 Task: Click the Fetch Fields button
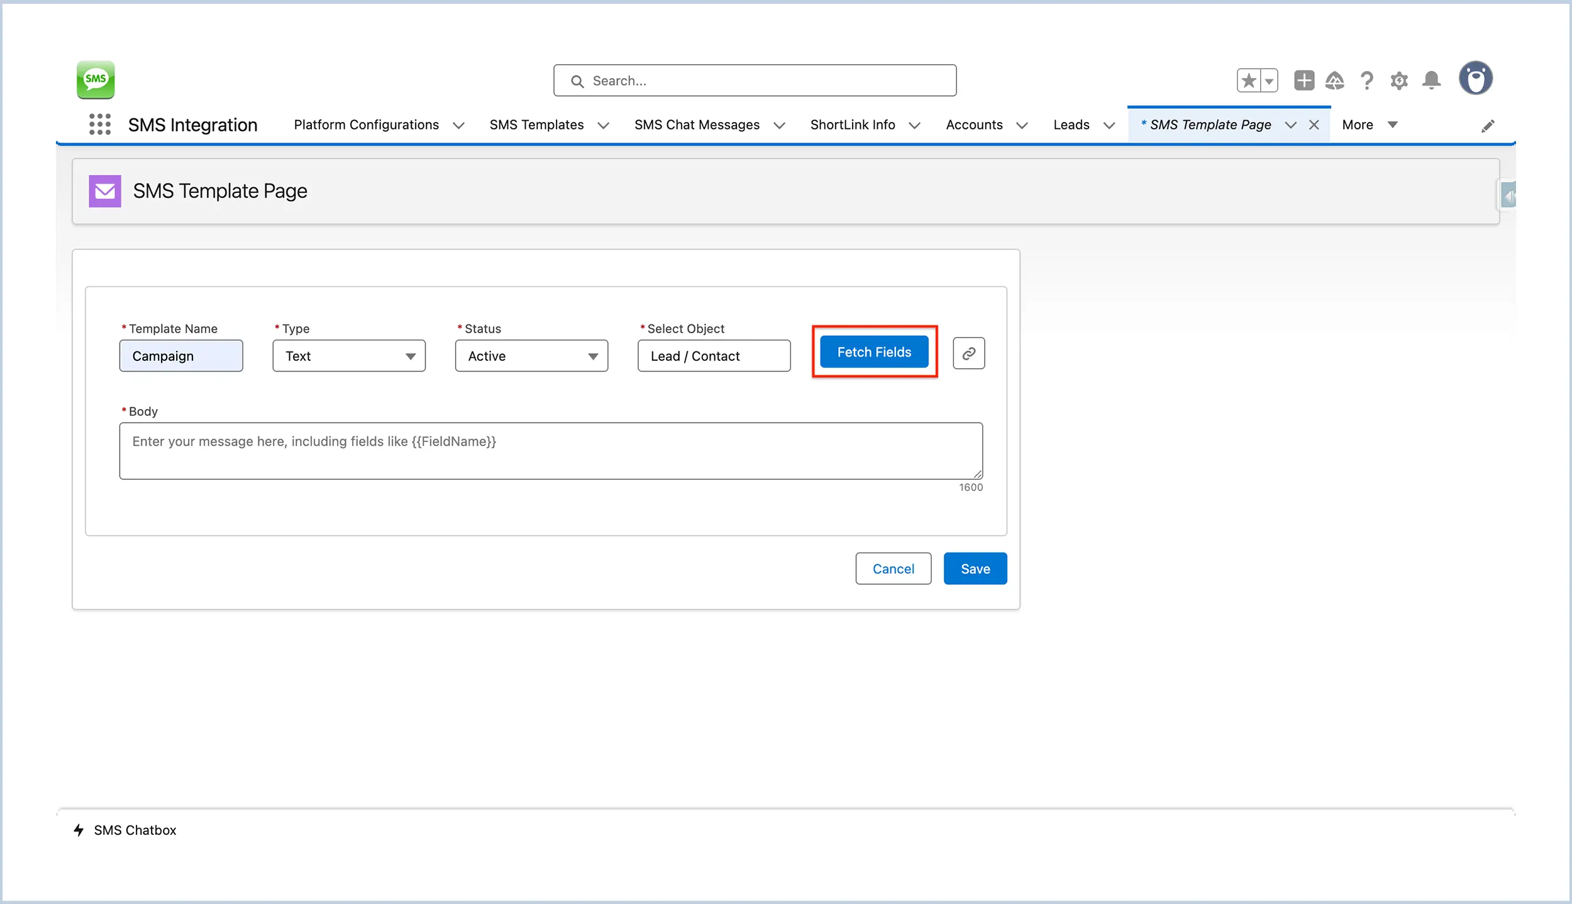[874, 351]
